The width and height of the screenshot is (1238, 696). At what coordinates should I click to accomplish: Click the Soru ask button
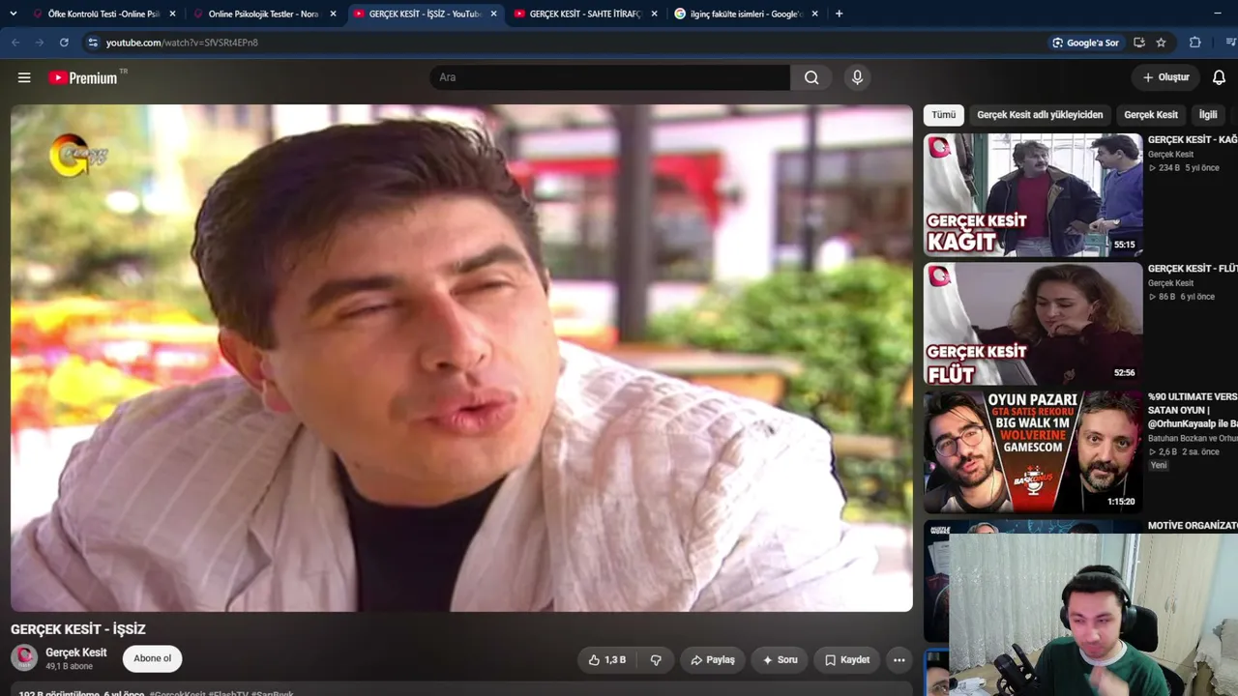click(x=780, y=660)
